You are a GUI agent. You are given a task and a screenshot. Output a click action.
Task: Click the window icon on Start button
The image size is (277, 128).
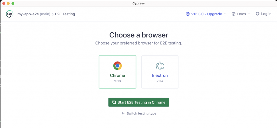[x=114, y=102]
